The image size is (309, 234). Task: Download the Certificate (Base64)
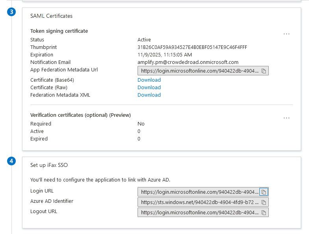(149, 80)
